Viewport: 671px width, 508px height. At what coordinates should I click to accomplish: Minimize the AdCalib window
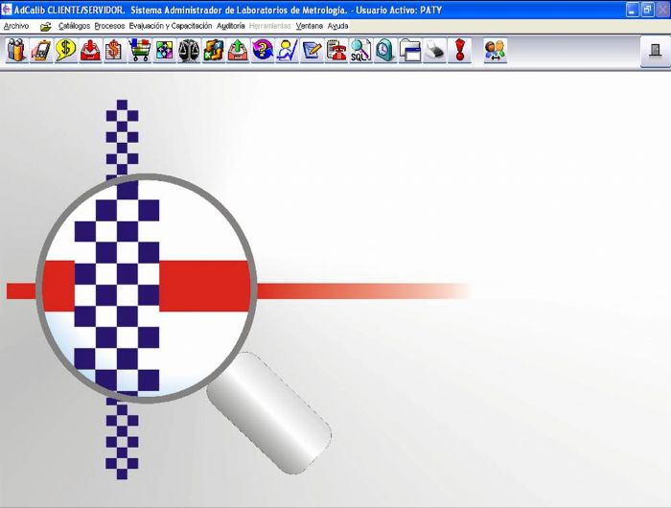[x=632, y=10]
